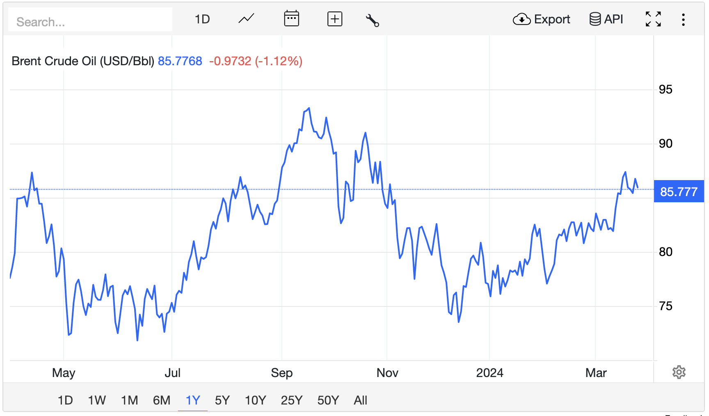
Task: Select the 1Y time range tab
Action: coord(193,400)
